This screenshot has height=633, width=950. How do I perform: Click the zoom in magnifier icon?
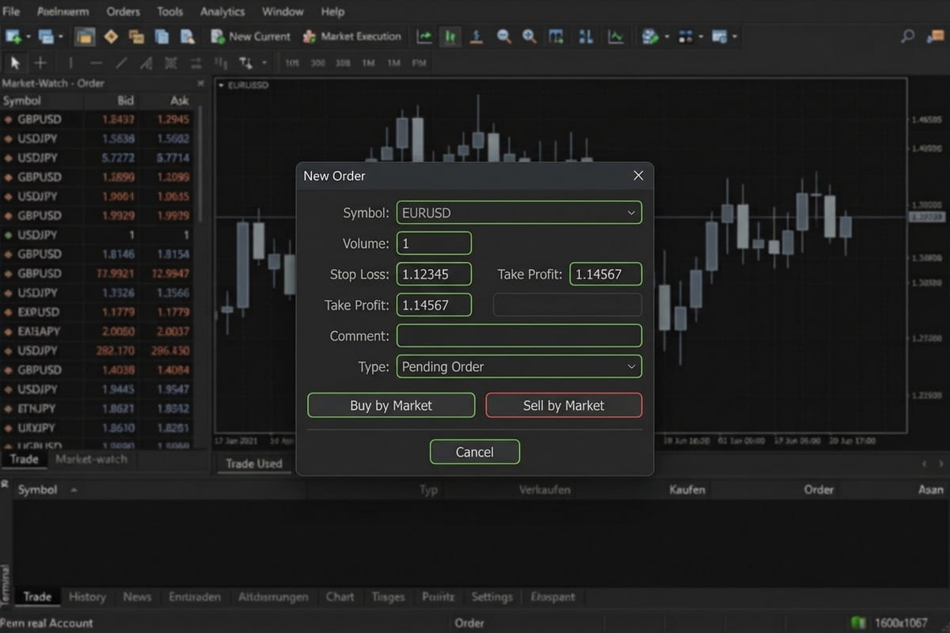coord(529,36)
